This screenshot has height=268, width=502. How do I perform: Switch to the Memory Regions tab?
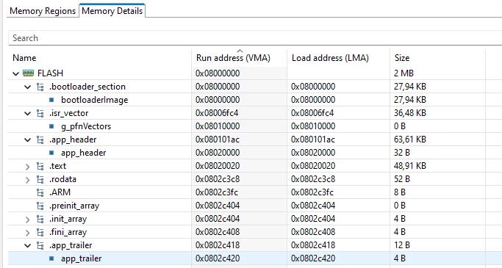click(43, 11)
